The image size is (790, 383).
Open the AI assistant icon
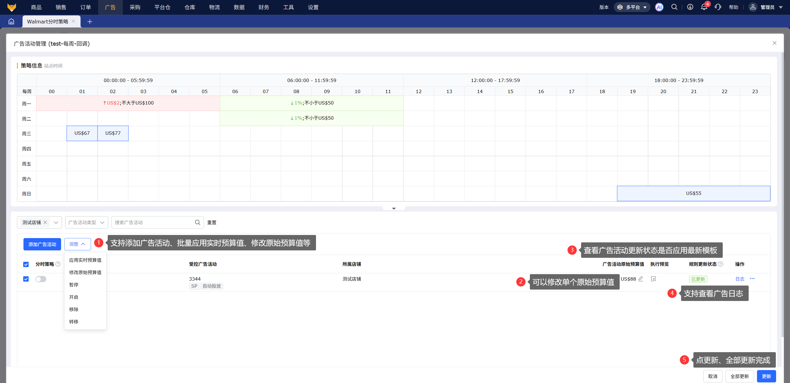point(659,7)
